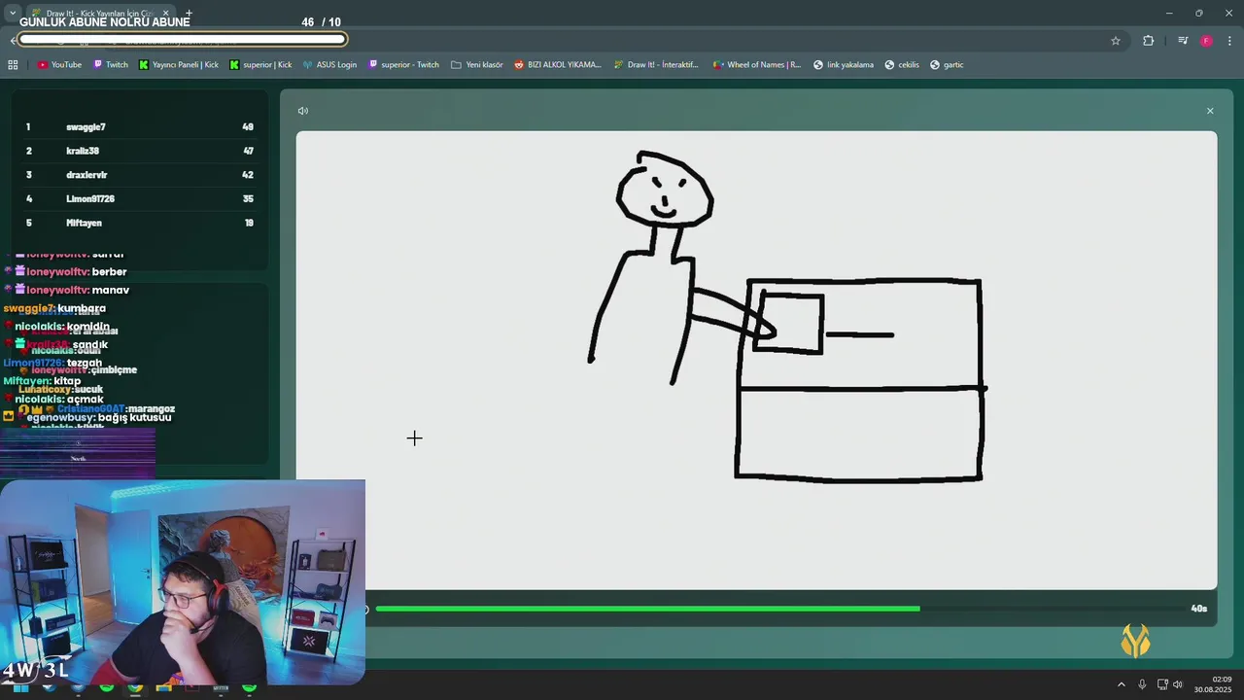Select the Draw It! browser tab

[x=99, y=14]
